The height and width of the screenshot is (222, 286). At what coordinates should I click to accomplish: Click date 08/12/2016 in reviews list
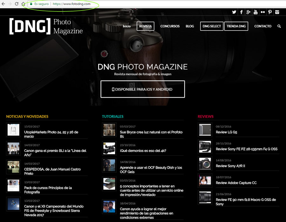point(223,127)
